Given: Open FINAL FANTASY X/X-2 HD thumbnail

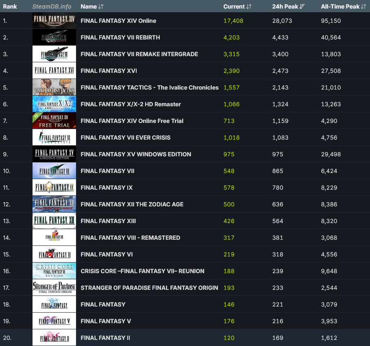Looking at the screenshot, I should (54, 104).
